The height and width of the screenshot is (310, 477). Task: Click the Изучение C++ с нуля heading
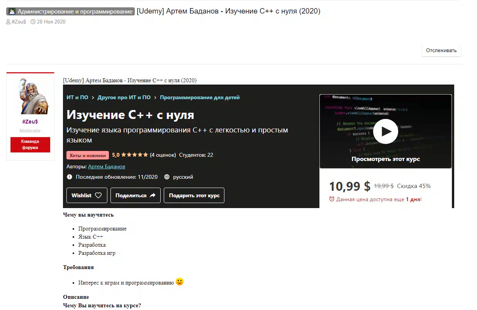[x=130, y=115]
